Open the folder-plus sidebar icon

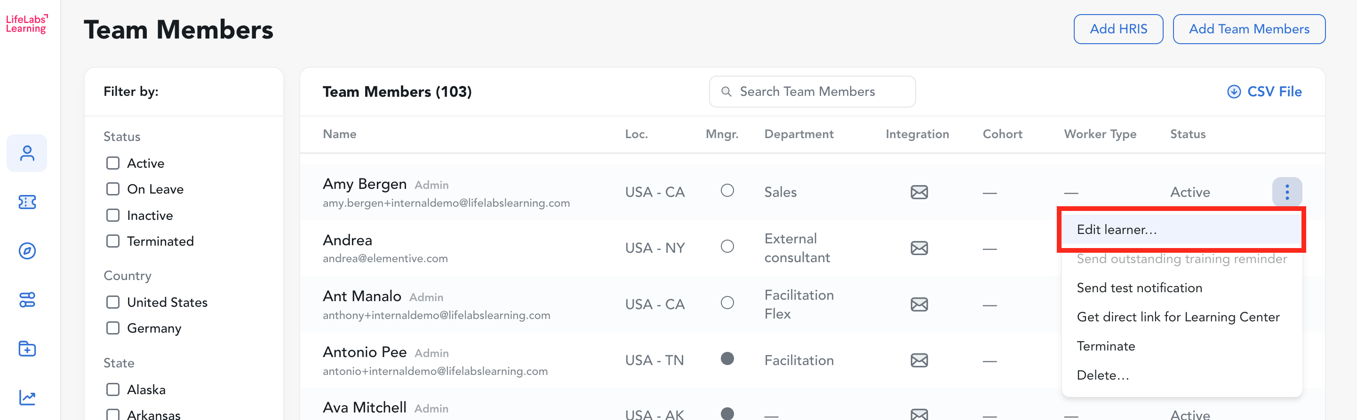27,349
